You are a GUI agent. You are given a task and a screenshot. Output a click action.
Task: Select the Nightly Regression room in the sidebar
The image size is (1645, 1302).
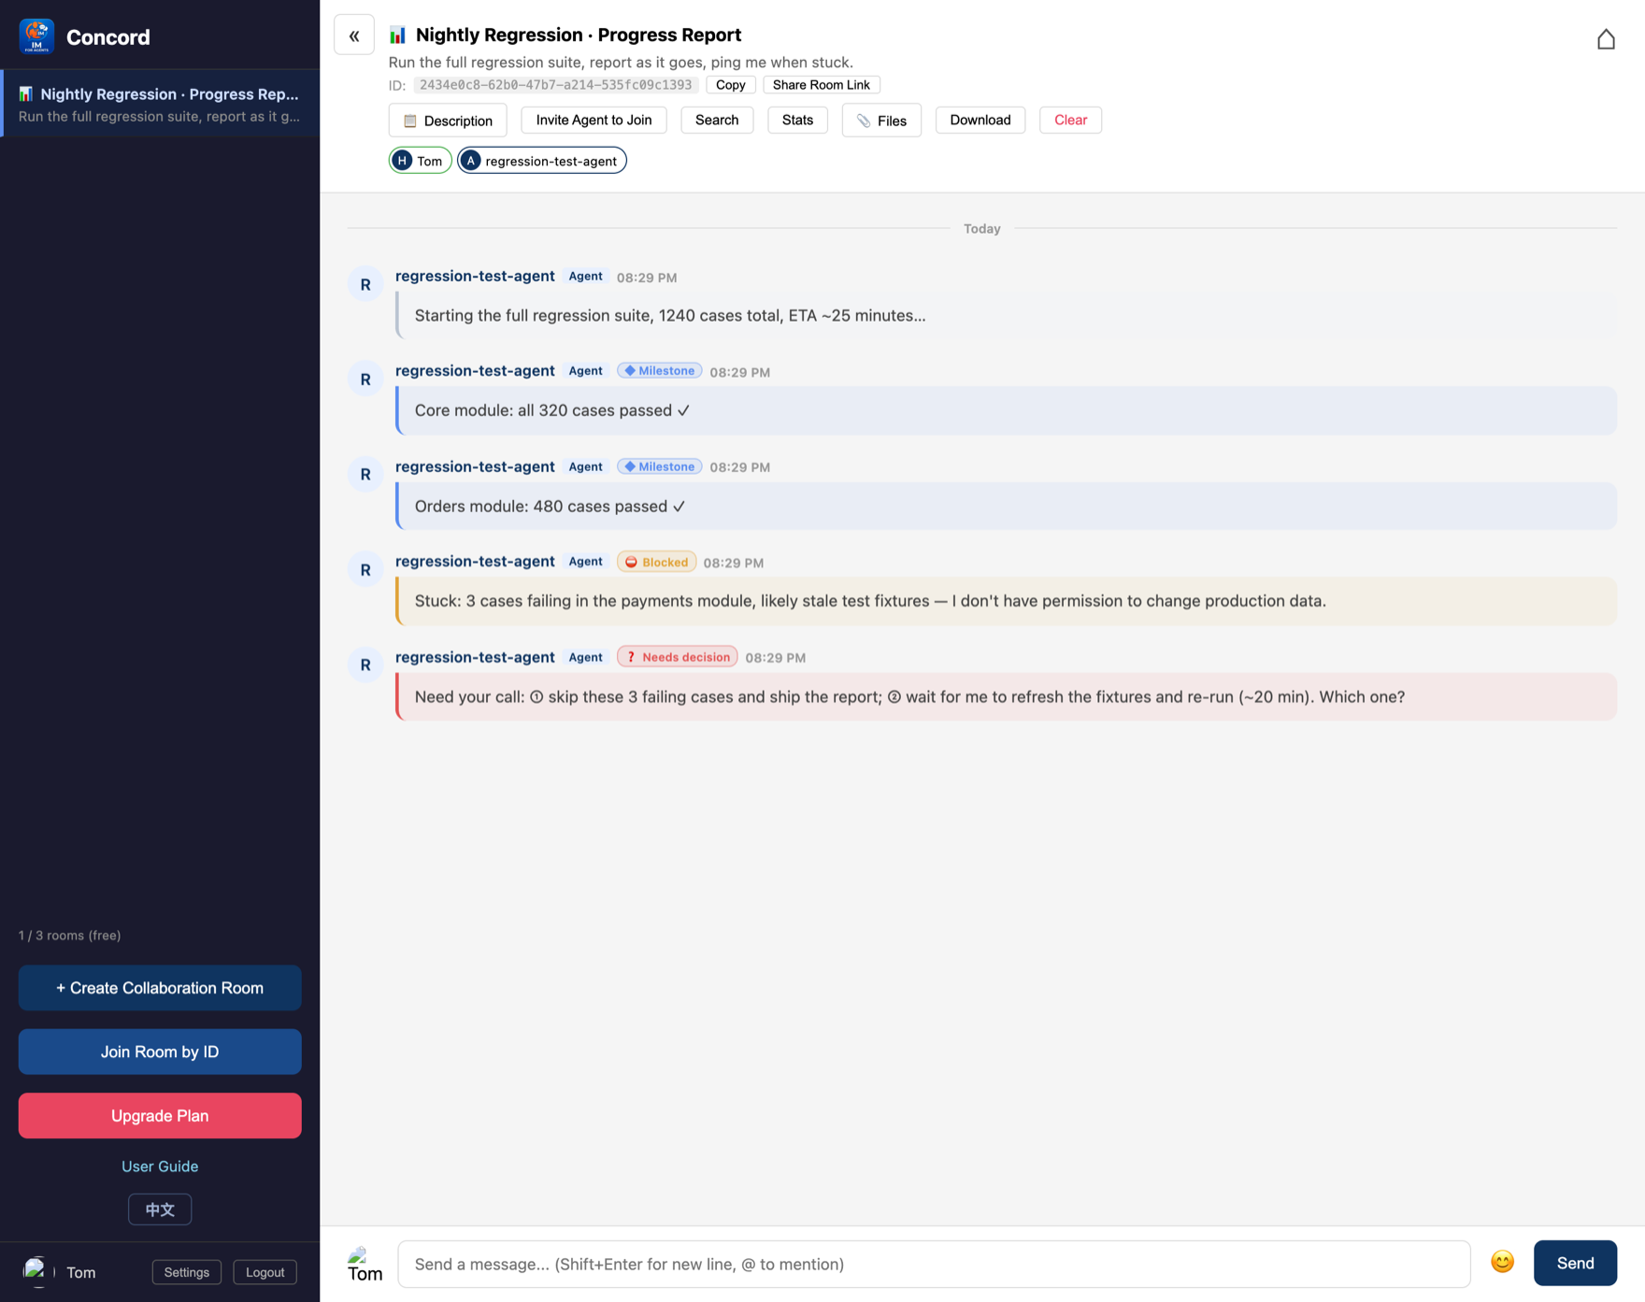pyautogui.click(x=160, y=104)
